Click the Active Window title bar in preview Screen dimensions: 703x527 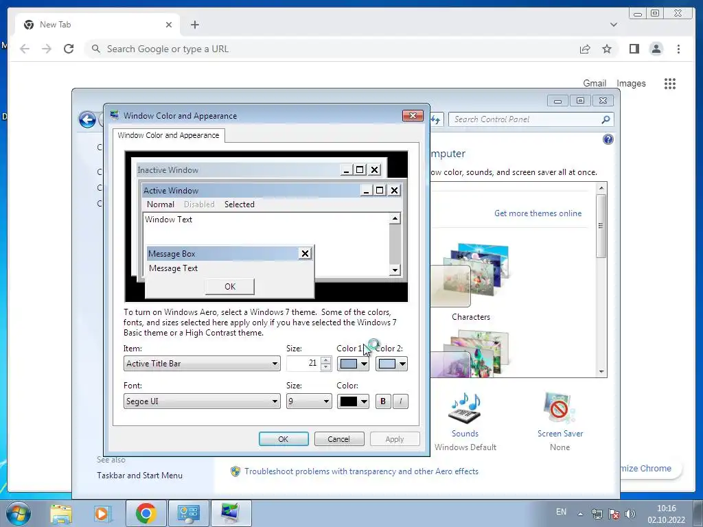pos(251,191)
